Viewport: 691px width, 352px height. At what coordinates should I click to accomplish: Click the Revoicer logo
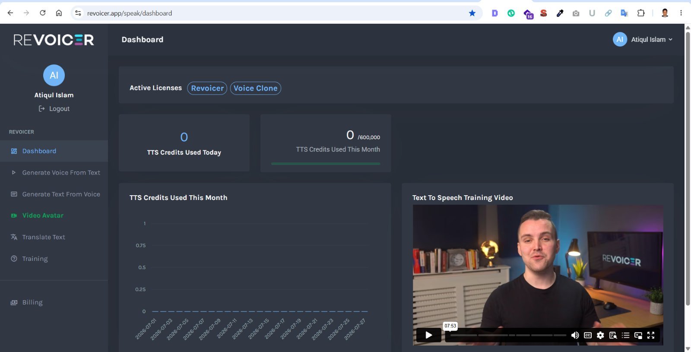54,40
